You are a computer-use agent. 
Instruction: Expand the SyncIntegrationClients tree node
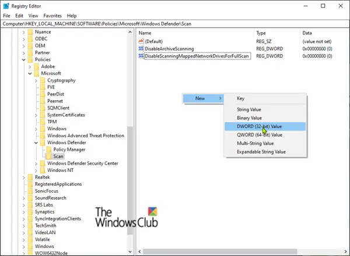24,219
